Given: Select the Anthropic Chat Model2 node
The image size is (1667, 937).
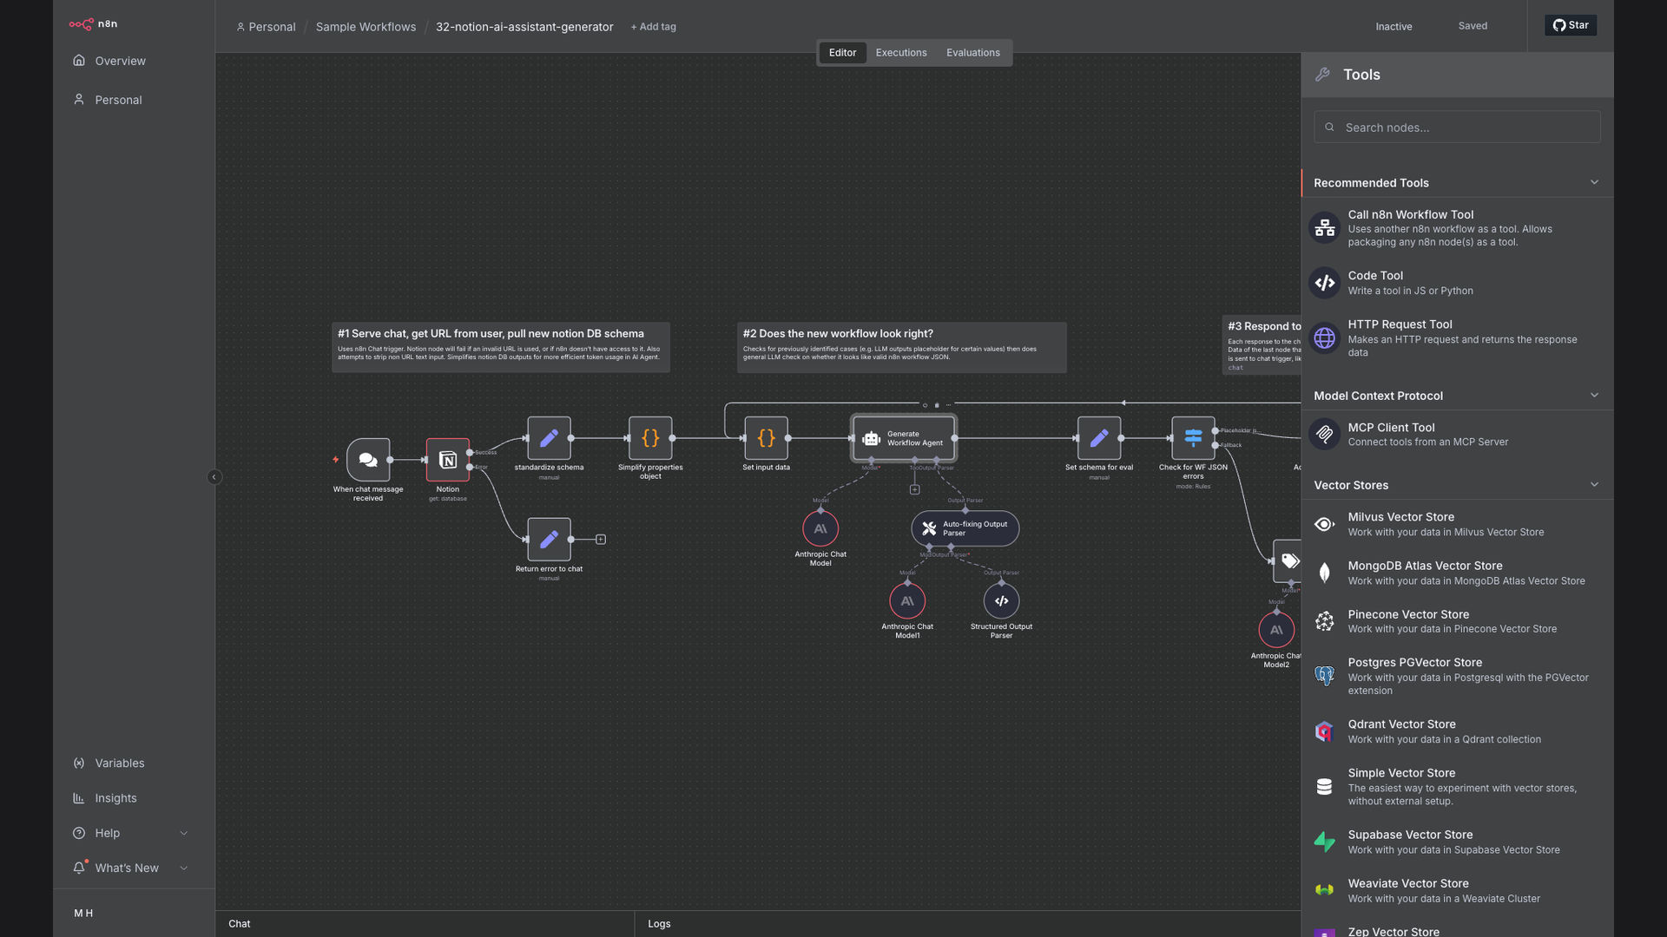Looking at the screenshot, I should 1276,630.
